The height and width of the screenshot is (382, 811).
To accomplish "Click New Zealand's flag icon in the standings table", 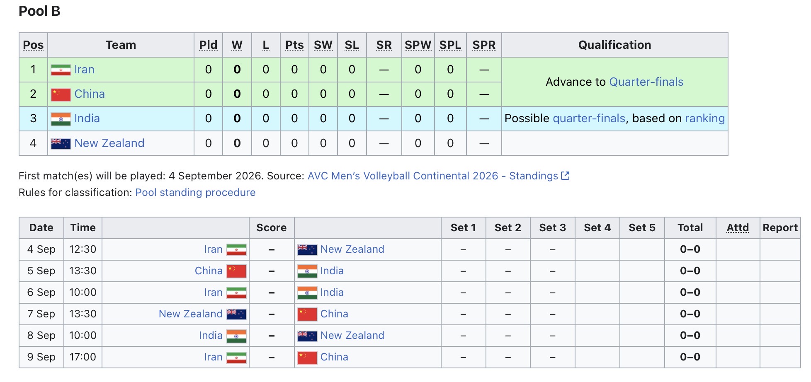I will (x=61, y=143).
